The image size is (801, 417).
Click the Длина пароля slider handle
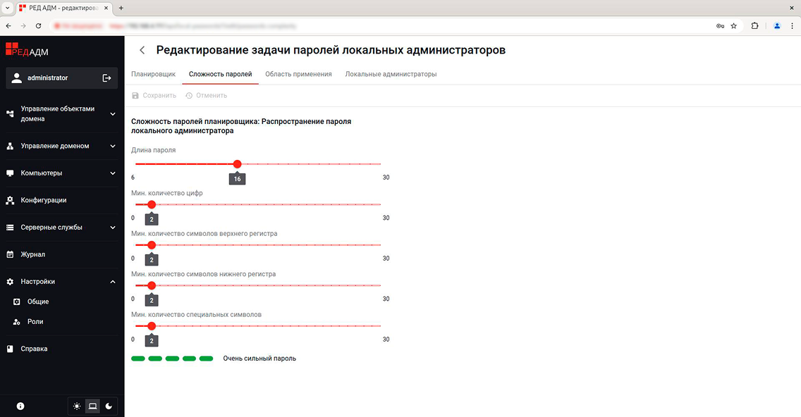point(237,164)
